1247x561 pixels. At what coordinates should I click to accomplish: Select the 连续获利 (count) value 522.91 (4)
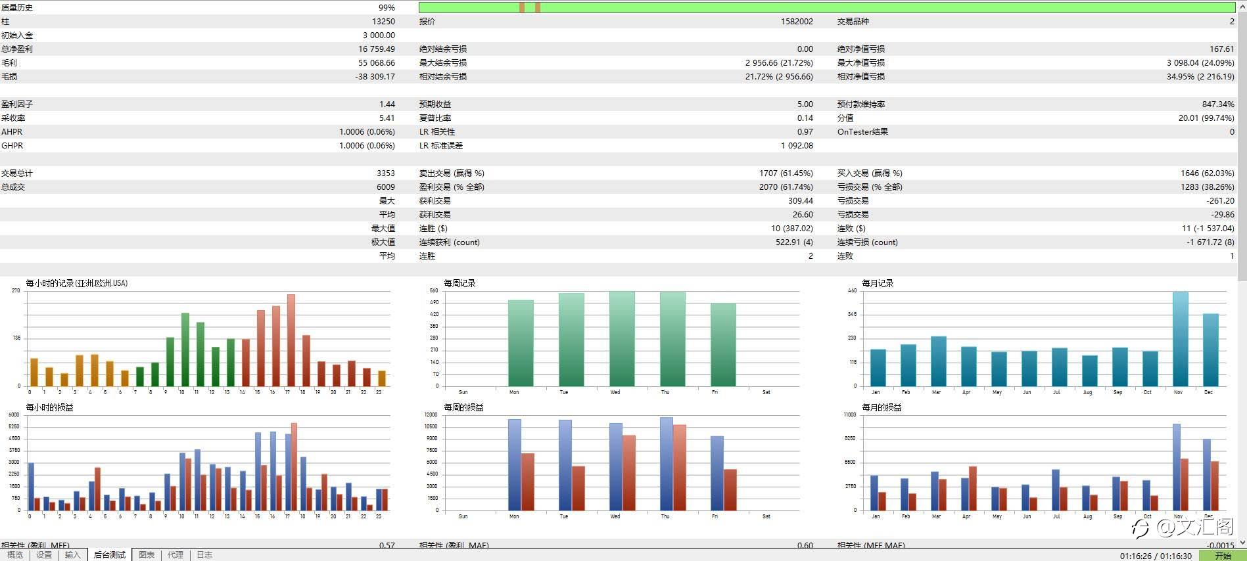click(794, 242)
